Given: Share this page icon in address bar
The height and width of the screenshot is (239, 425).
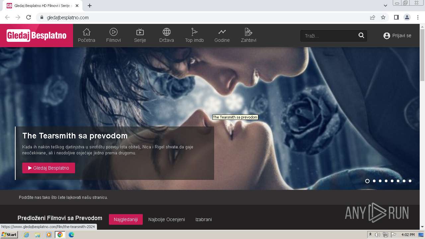Looking at the screenshot, I should pyautogui.click(x=373, y=17).
